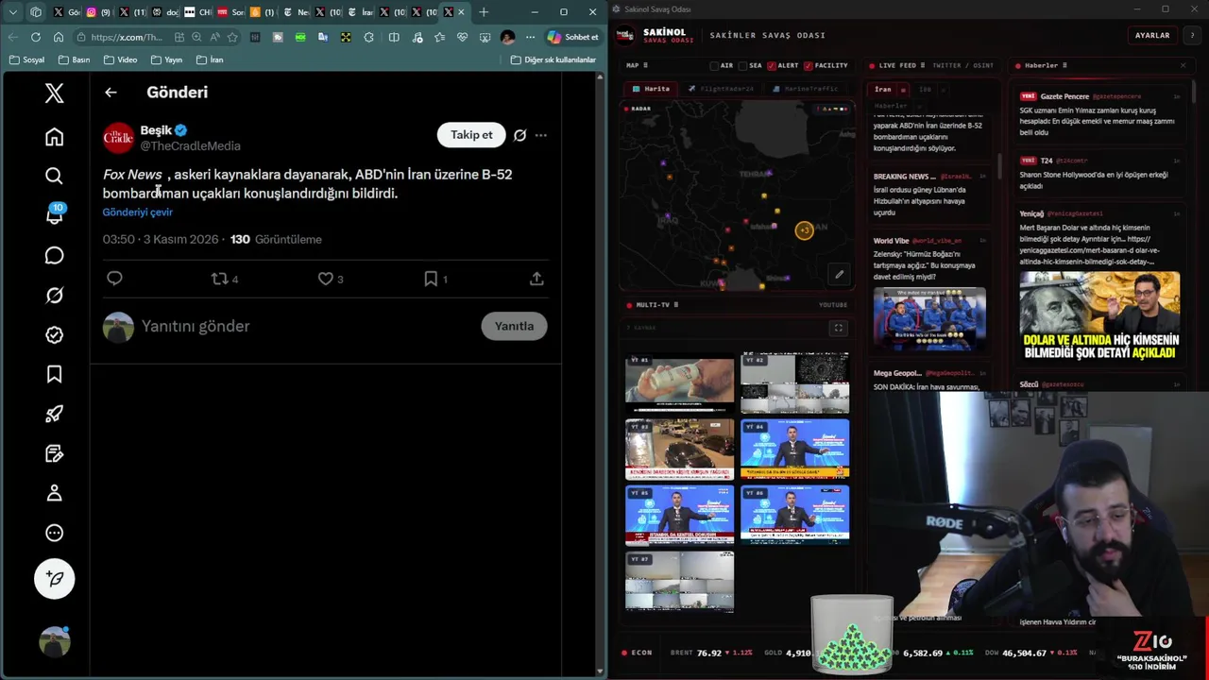
Task: Open the new tab plus button
Action: 484,12
